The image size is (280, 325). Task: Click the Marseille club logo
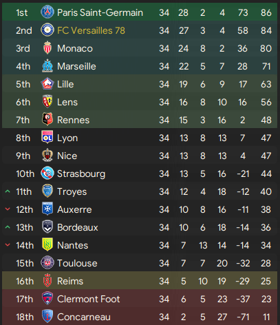click(x=47, y=66)
